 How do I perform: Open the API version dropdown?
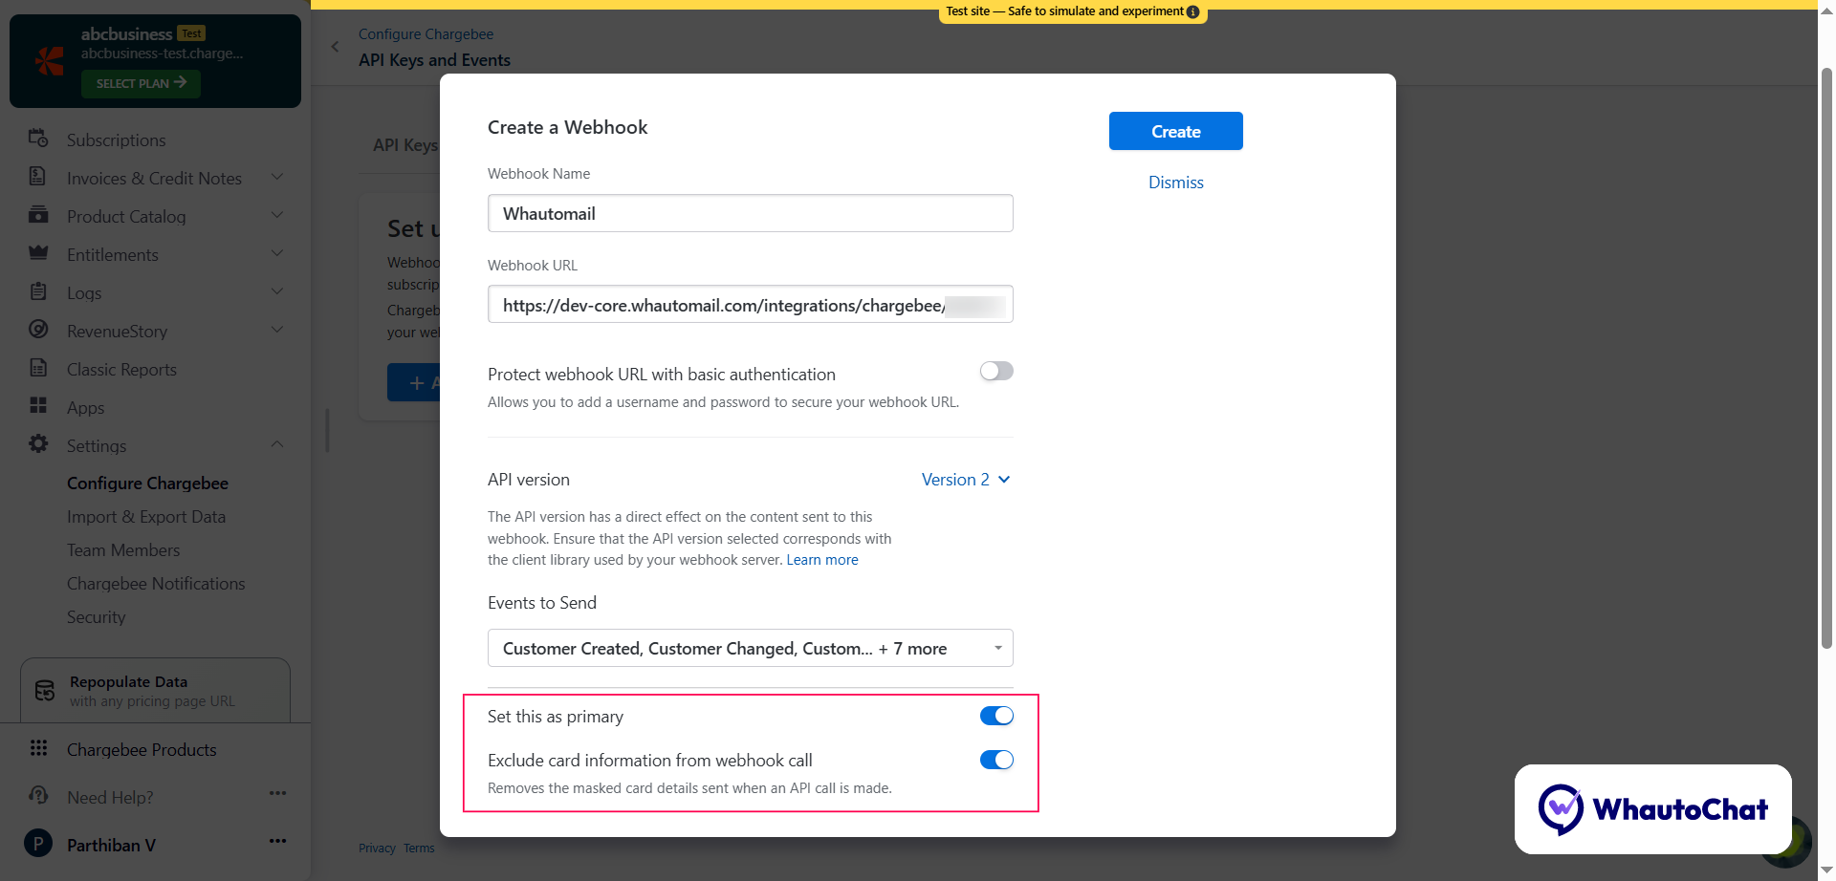[x=965, y=479]
